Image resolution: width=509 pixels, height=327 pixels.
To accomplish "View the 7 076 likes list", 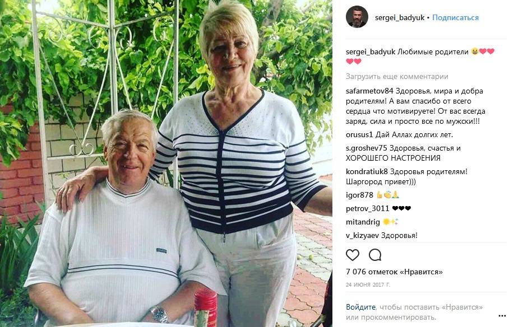I will (x=394, y=272).
